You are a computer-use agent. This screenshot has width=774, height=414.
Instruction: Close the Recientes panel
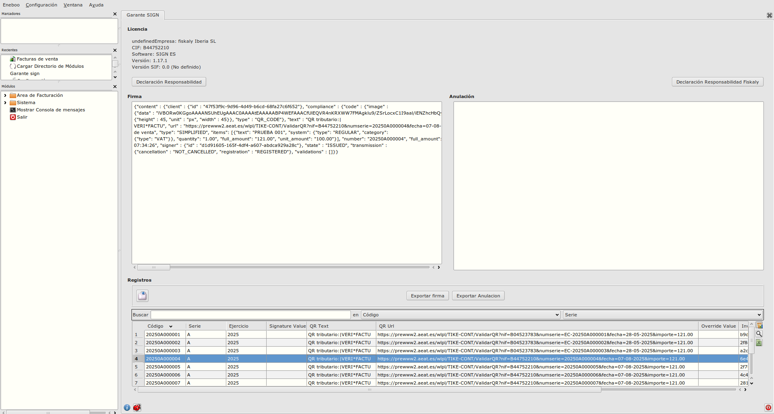(x=115, y=50)
